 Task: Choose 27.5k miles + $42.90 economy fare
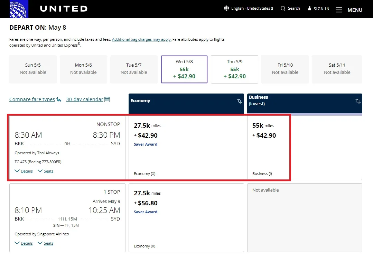coord(186,147)
